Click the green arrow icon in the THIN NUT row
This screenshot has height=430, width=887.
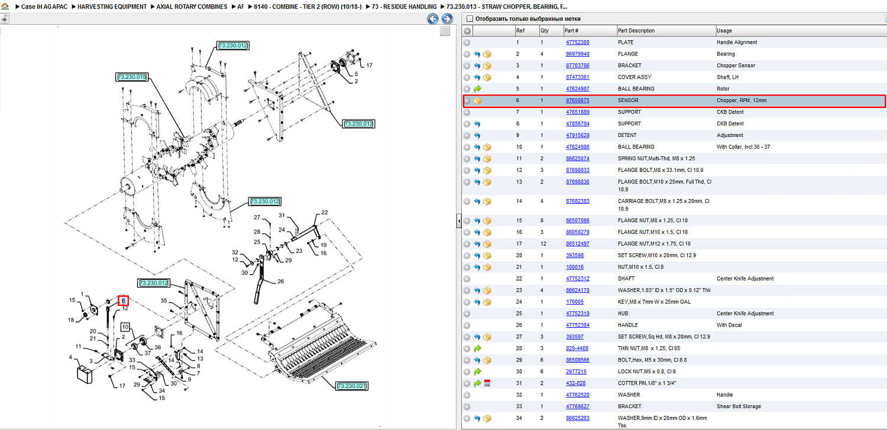tap(477, 348)
